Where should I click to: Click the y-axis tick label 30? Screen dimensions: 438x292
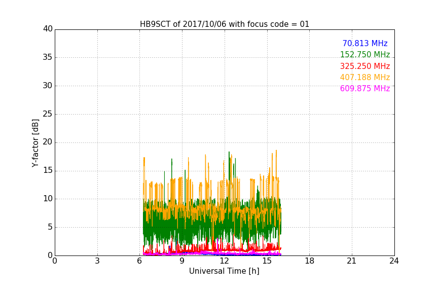coord(48,86)
